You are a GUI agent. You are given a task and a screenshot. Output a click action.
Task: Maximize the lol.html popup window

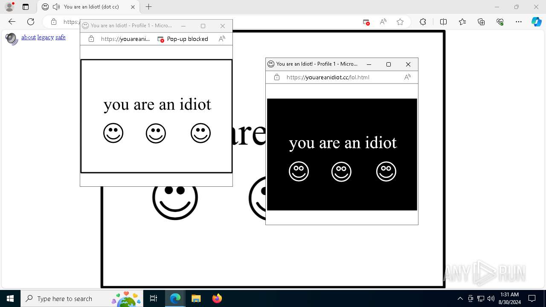(x=389, y=64)
